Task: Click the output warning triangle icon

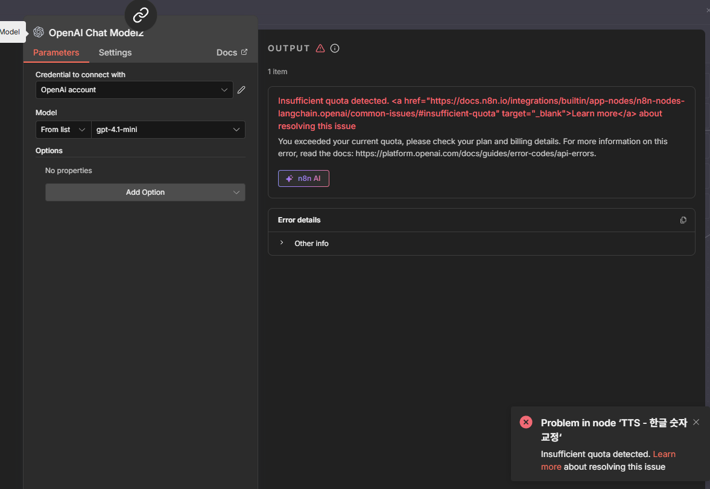Action: pyautogui.click(x=320, y=48)
